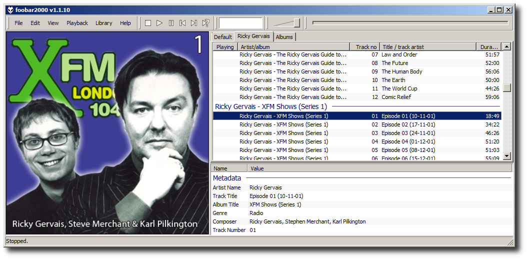Viewport: 527px width, 259px height.
Task: Click the Pause button in toolbar
Action: point(171,23)
